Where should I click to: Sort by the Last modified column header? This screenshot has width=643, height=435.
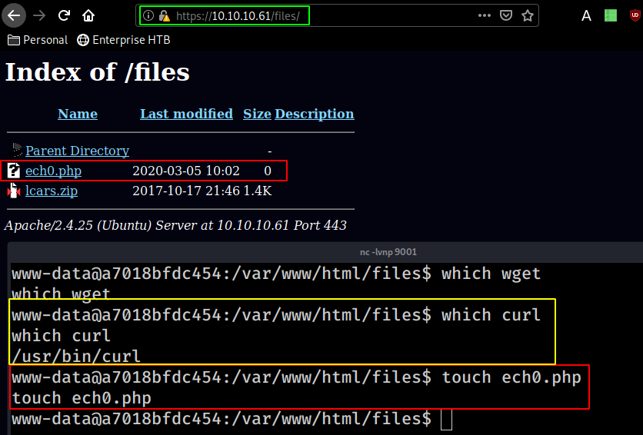pyautogui.click(x=186, y=114)
